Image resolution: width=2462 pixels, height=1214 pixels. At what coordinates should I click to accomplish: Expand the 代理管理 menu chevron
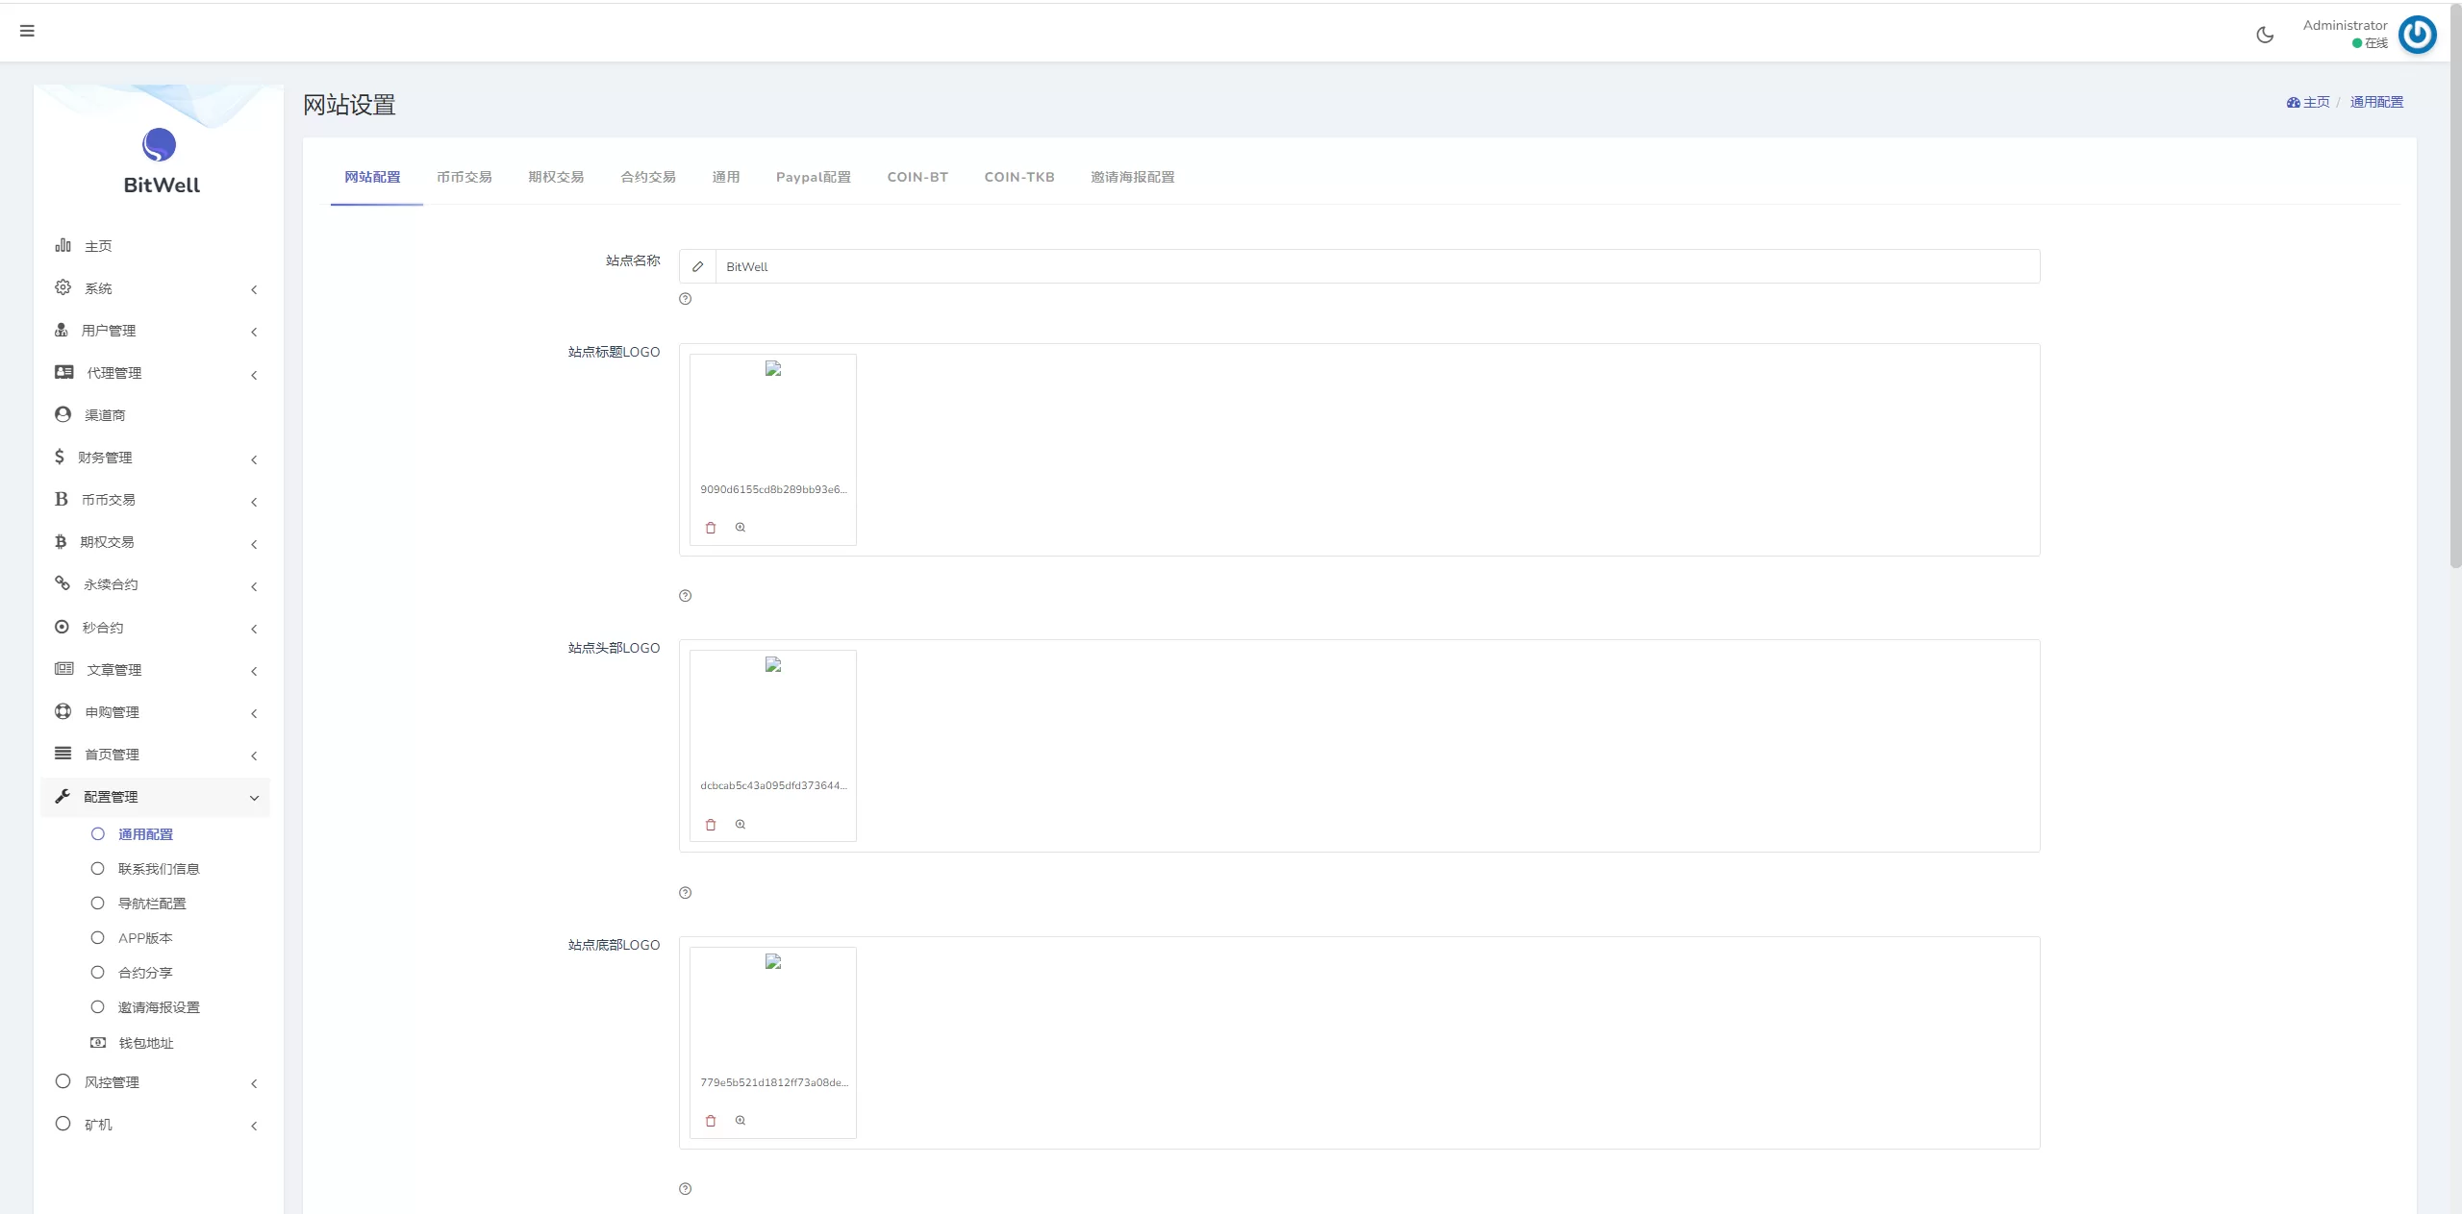click(254, 375)
